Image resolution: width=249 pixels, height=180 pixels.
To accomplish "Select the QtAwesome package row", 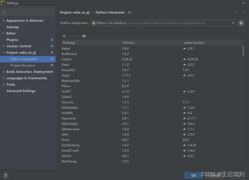I will (x=152, y=129).
